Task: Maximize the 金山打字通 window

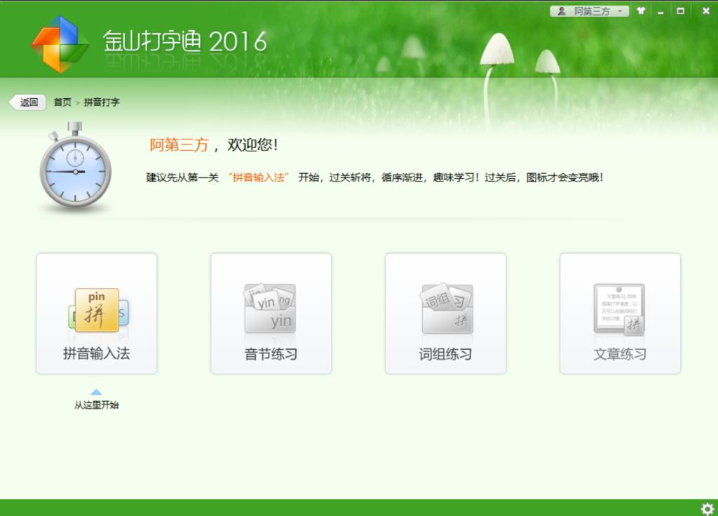Action: click(x=680, y=11)
